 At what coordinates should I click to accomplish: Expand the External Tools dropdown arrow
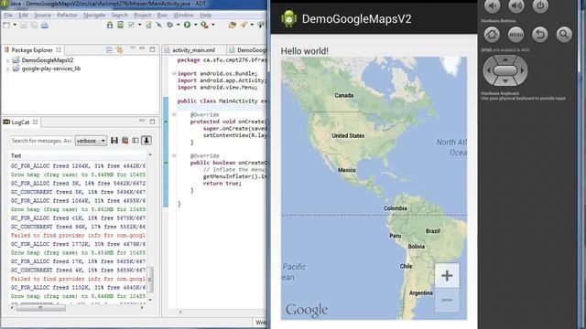click(213, 25)
